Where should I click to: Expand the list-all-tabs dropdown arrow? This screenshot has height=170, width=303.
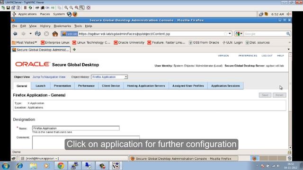coord(289,49)
